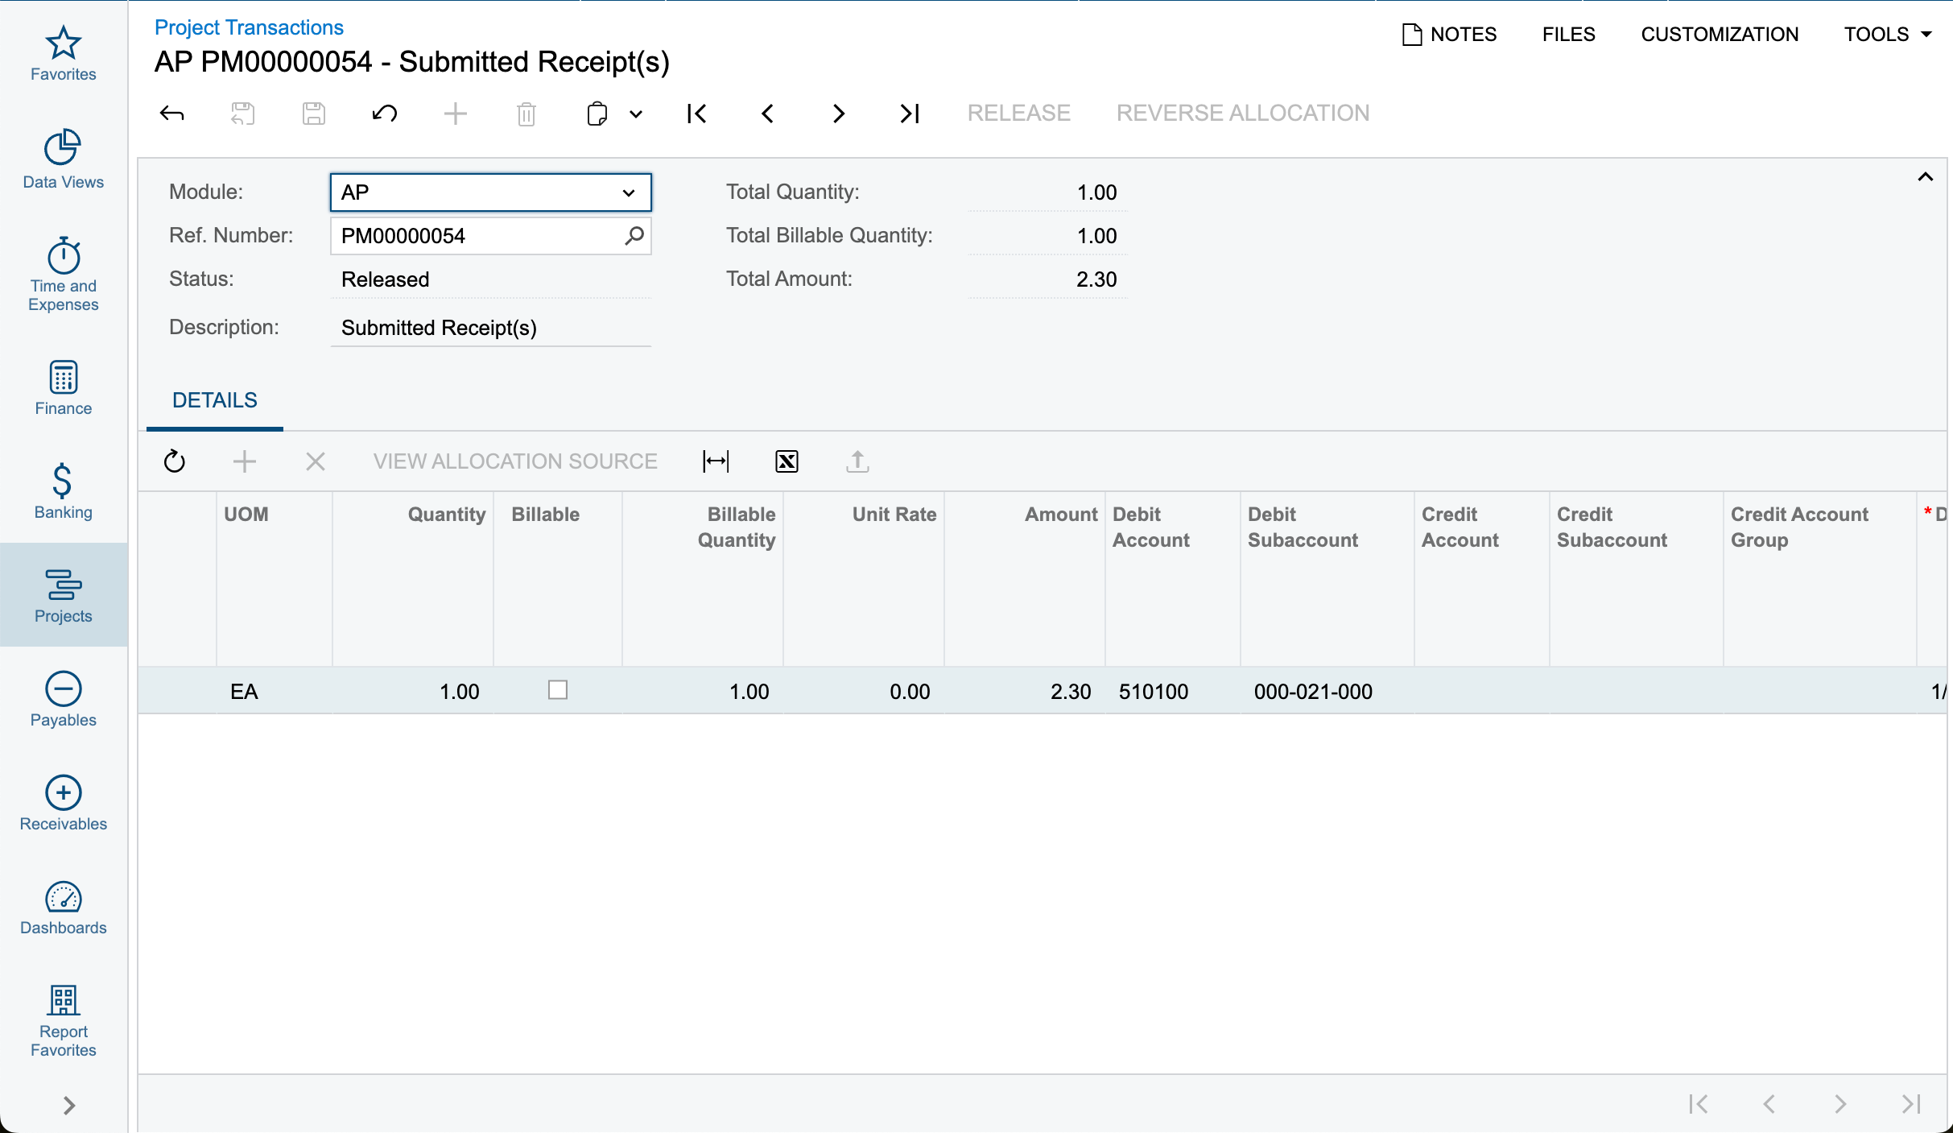Open the FILES menu
The image size is (1953, 1133).
click(x=1568, y=34)
